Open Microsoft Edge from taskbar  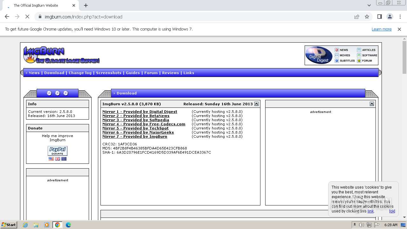(x=68, y=225)
